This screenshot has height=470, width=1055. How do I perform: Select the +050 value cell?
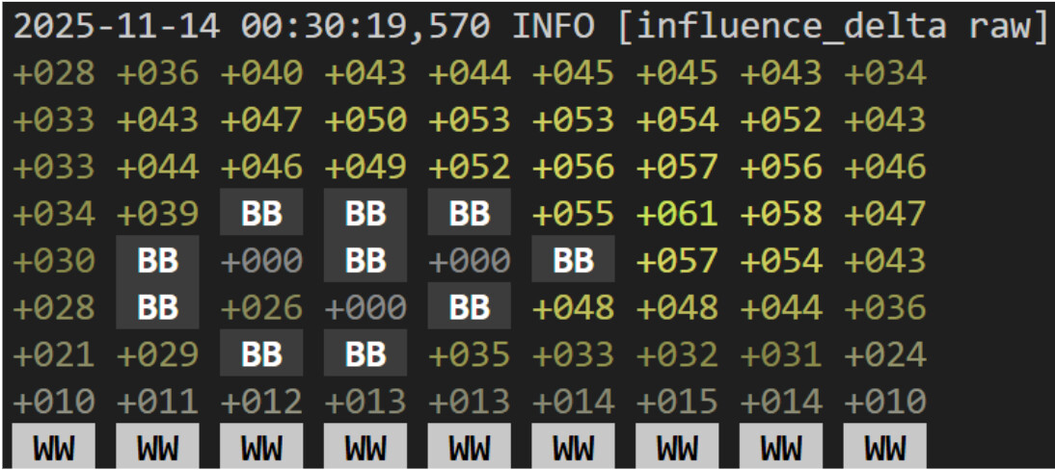click(x=365, y=120)
